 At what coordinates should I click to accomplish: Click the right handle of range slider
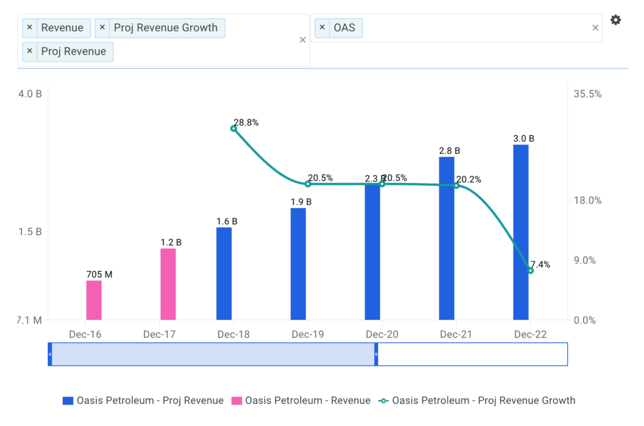pyautogui.click(x=376, y=354)
